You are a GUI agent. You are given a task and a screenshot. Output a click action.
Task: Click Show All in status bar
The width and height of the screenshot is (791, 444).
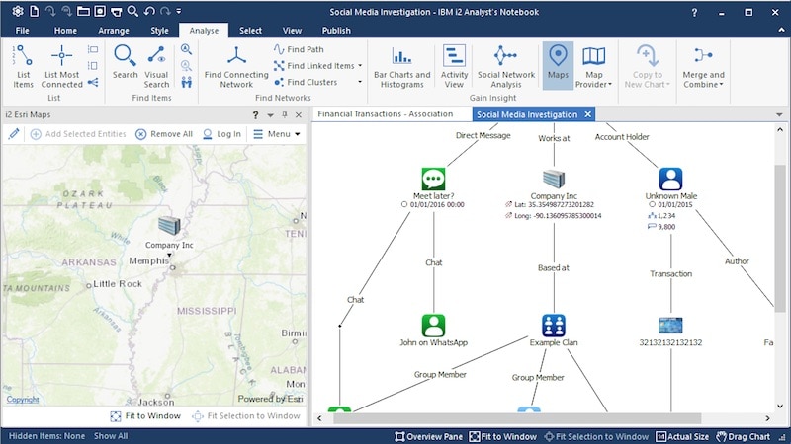[111, 436]
